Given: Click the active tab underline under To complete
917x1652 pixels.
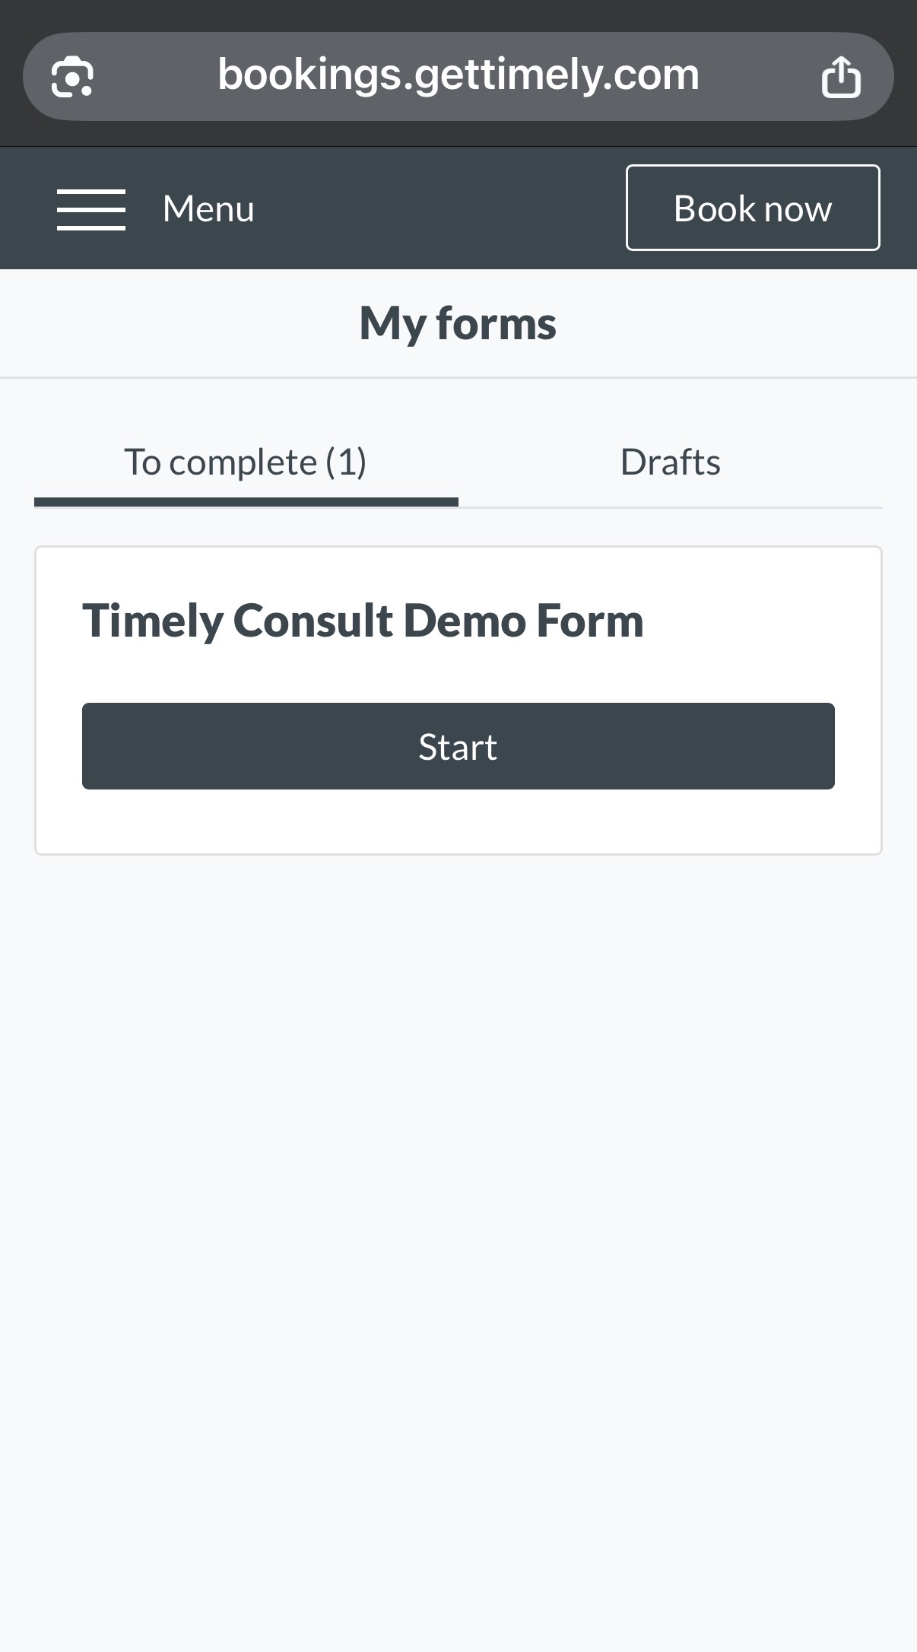Looking at the screenshot, I should 245,502.
